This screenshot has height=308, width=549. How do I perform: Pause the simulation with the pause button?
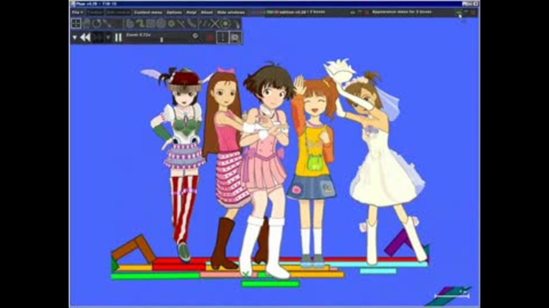tap(118, 37)
